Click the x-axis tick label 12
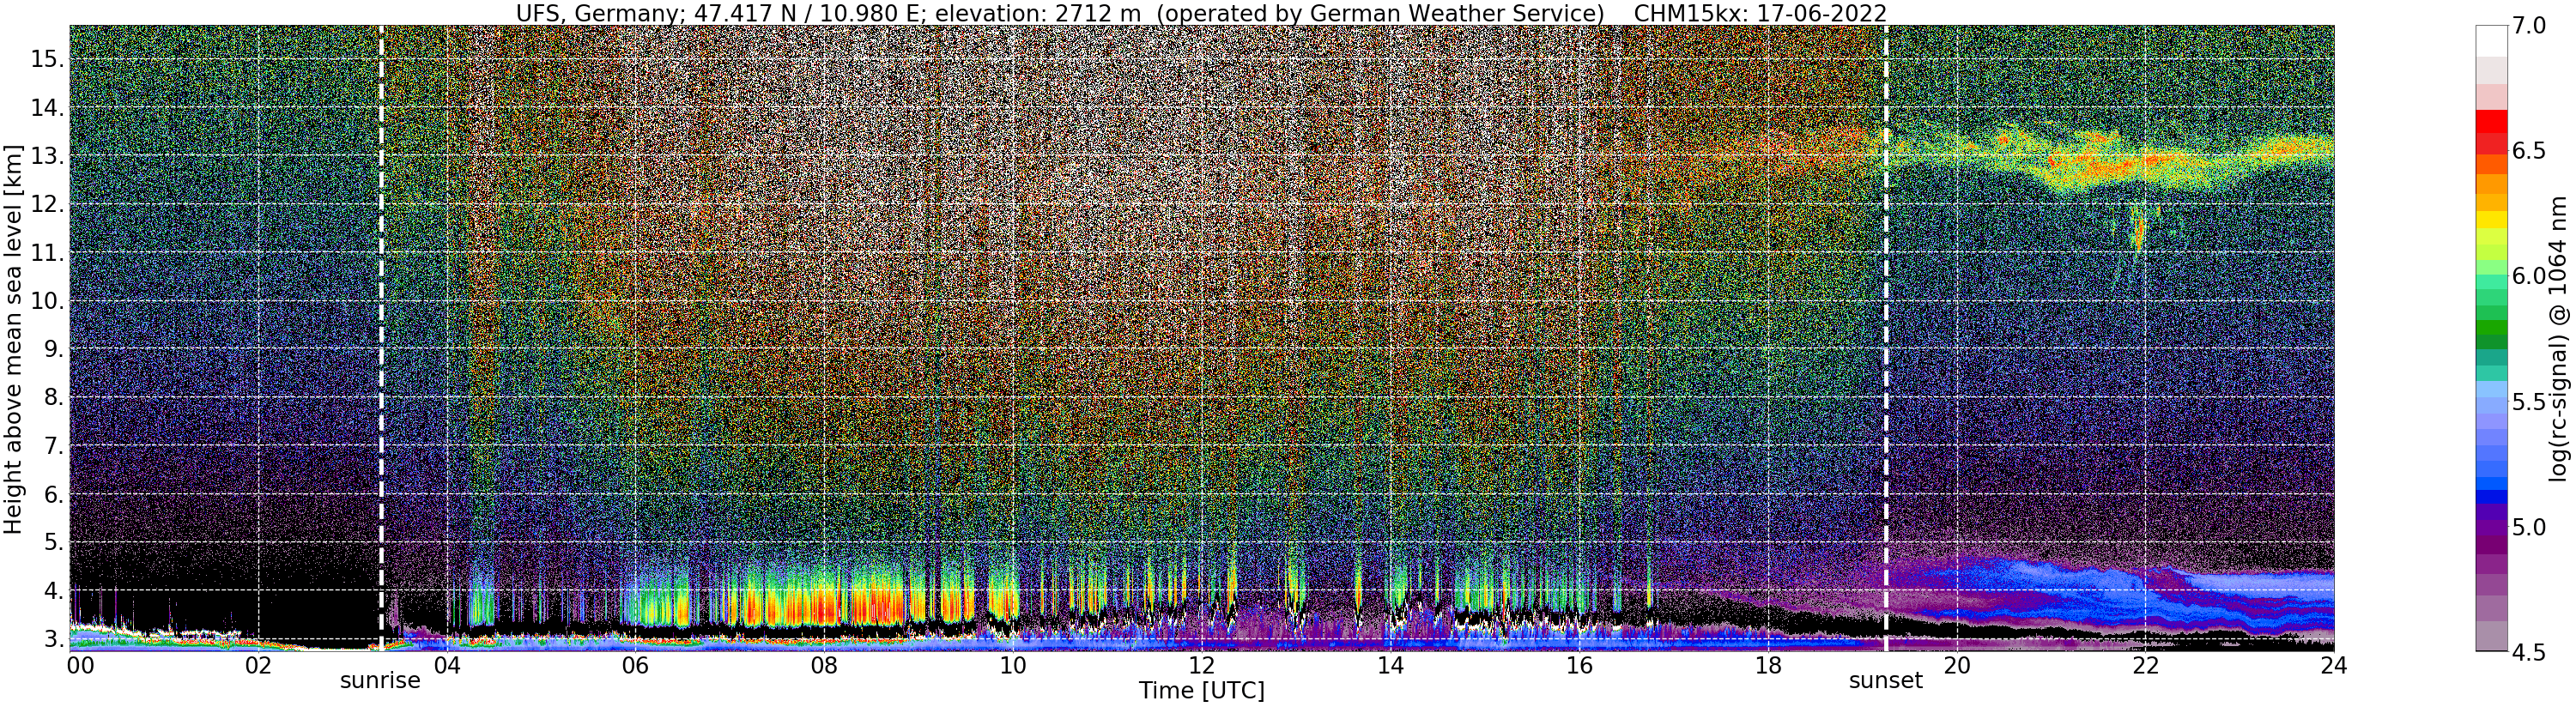This screenshot has width=2576, height=707. click(x=1201, y=667)
